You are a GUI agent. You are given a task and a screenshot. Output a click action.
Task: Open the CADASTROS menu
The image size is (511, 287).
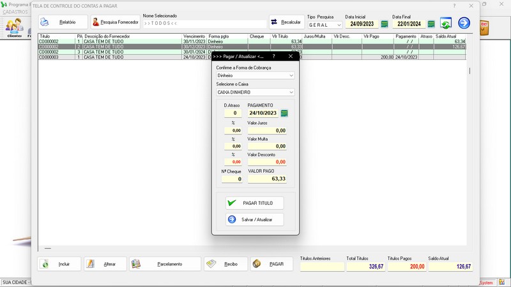click(15, 12)
